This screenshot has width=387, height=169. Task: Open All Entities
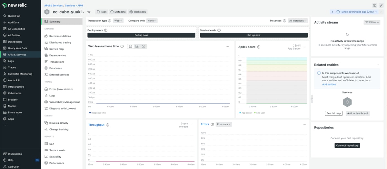tap(14, 35)
